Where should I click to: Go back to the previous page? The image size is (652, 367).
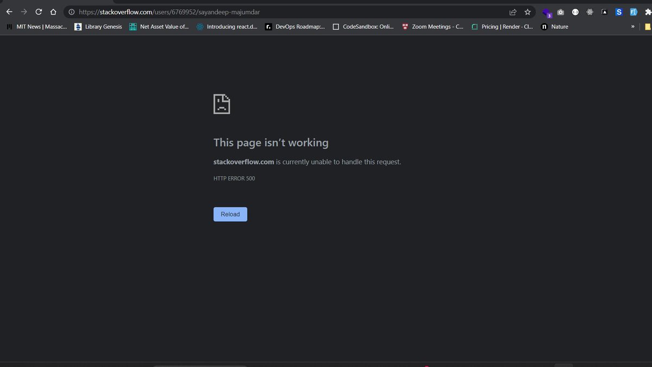tap(9, 12)
